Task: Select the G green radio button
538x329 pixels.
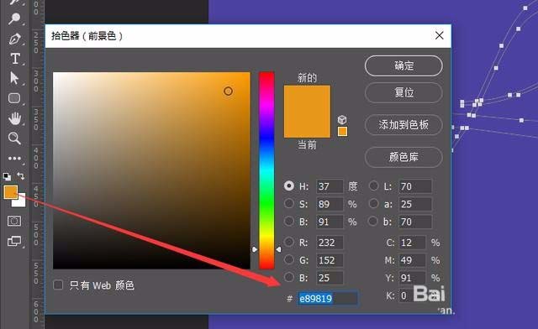Action: [x=289, y=259]
